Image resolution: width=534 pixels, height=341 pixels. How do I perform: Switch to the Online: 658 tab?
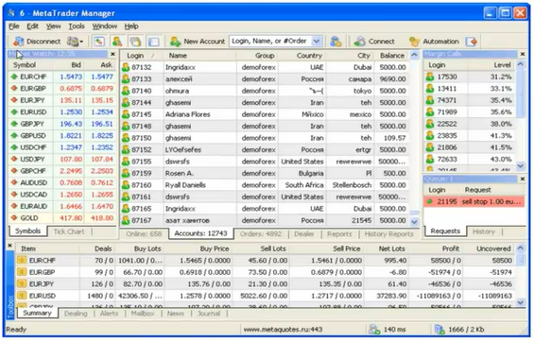[x=144, y=234]
